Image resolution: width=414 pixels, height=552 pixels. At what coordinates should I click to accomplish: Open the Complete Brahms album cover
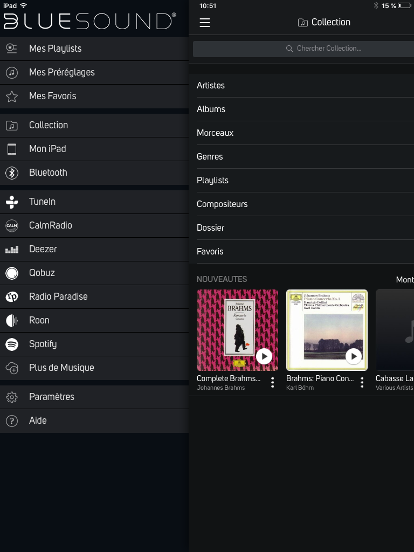tap(237, 330)
